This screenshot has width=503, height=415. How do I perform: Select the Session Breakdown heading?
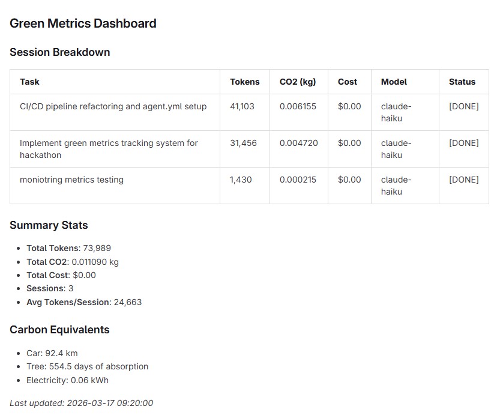60,52
